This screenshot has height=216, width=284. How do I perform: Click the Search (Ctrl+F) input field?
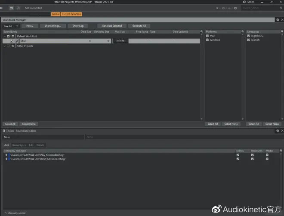point(260,8)
